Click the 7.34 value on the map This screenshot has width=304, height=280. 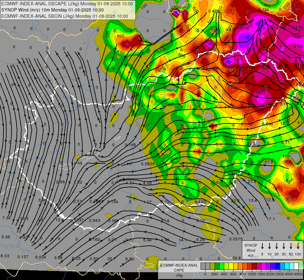(7, 218)
